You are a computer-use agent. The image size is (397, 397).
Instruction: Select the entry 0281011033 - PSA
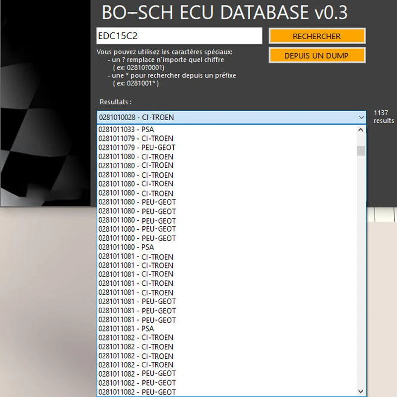[x=227, y=130]
